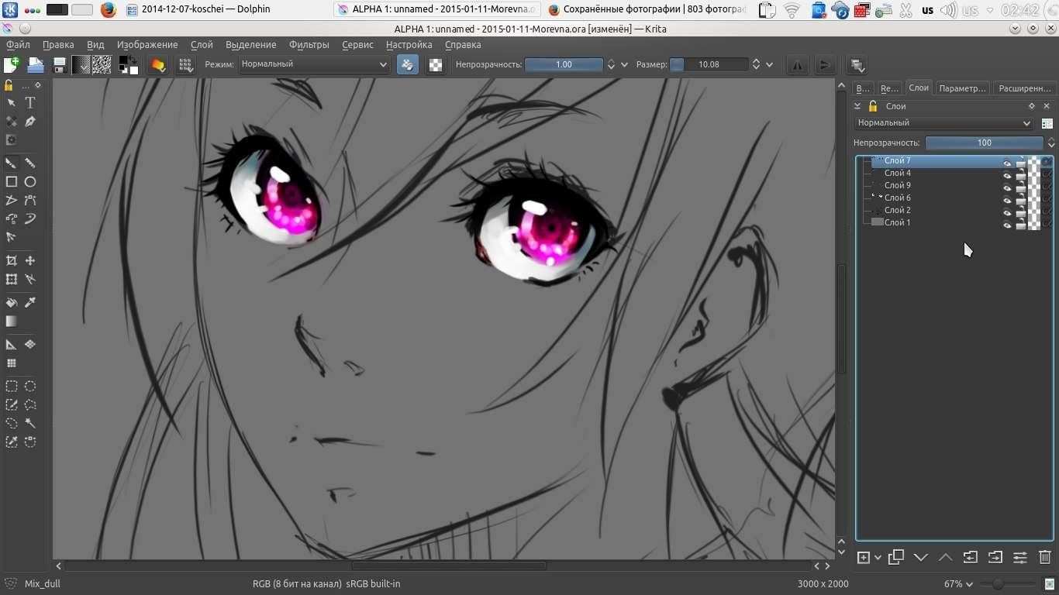Collapse the Слои docker with the chevron

(x=857, y=106)
